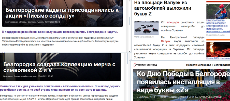Click the 'Открытый Белгород' logo icon
This screenshot has width=230, height=101.
pos(135,65)
